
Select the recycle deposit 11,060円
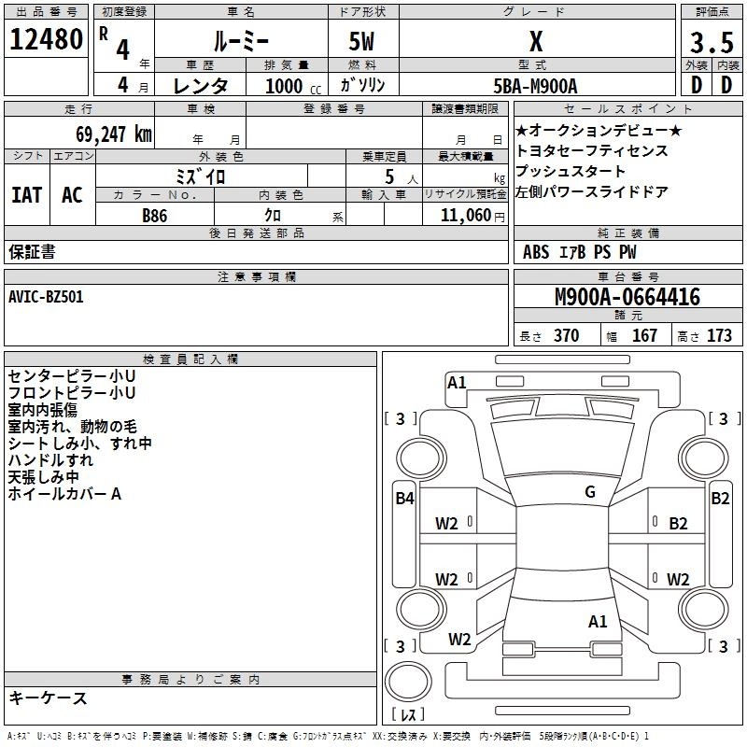click(x=472, y=216)
